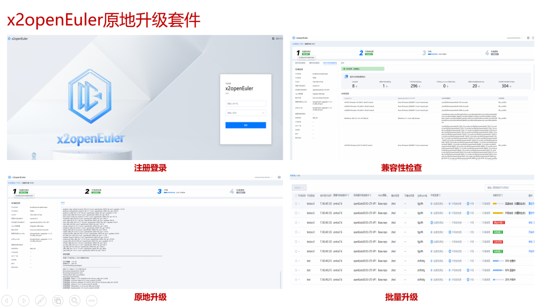Open more slideshow options ellipsis icon
Screen dimensions: 549x307
click(91, 300)
